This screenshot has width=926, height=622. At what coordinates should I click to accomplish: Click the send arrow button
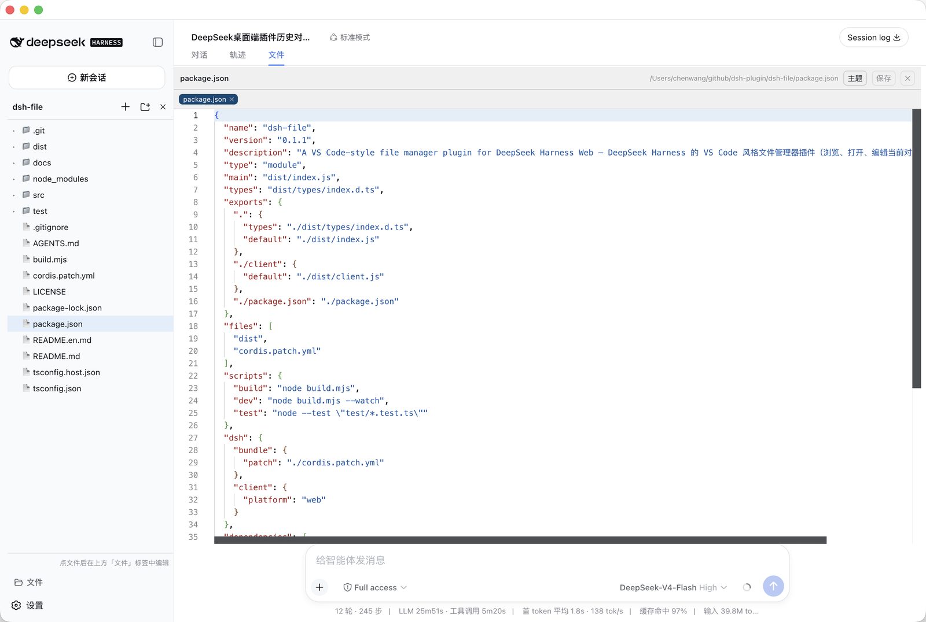(773, 586)
